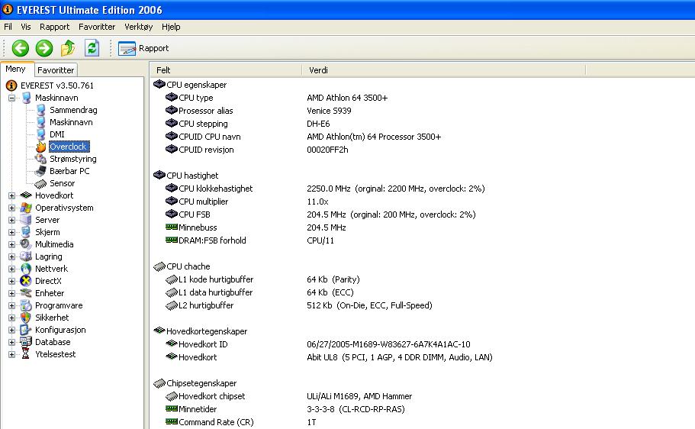Viewport: 695px width, 429px height.
Task: Select the CPU klokkehastighet row
Action: click(x=215, y=189)
